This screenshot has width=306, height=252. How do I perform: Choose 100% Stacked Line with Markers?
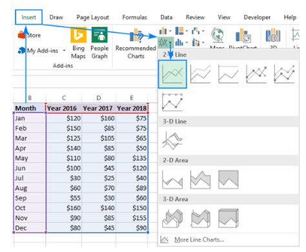click(x=172, y=102)
